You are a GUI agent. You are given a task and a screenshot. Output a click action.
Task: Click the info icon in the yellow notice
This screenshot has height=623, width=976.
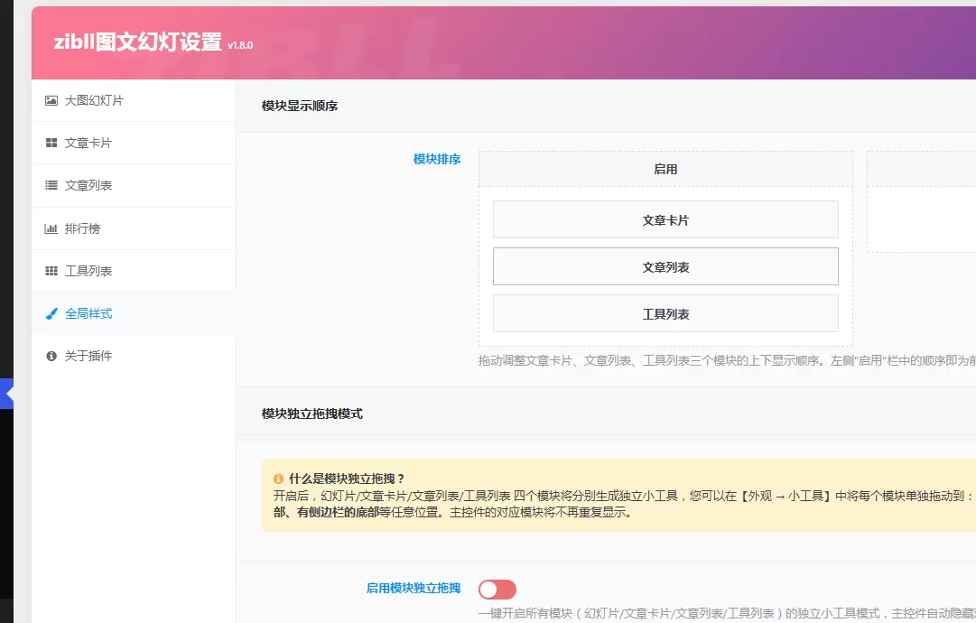(278, 479)
